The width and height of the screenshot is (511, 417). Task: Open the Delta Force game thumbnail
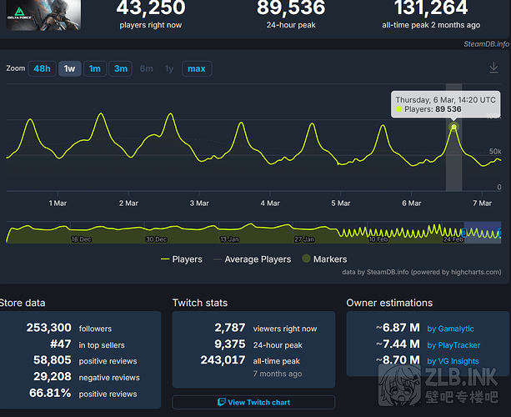tap(44, 14)
